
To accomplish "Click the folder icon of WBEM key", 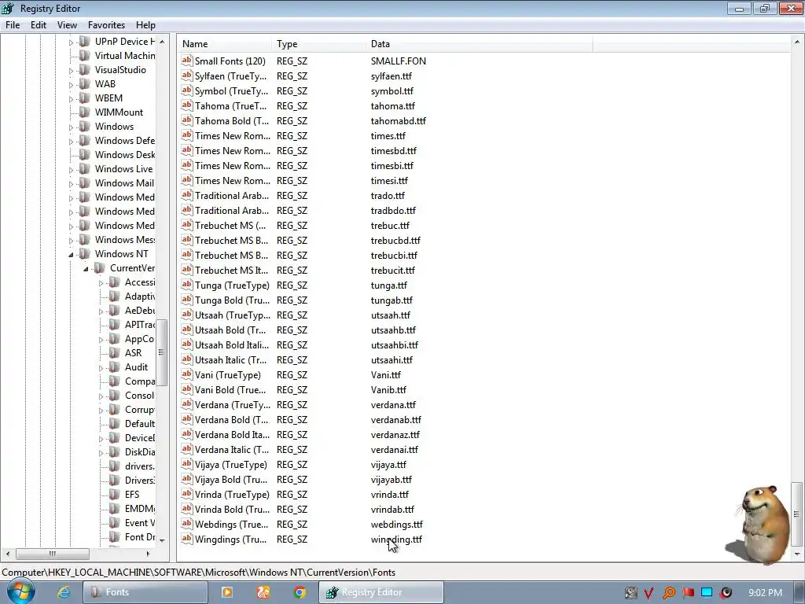I will click(85, 98).
